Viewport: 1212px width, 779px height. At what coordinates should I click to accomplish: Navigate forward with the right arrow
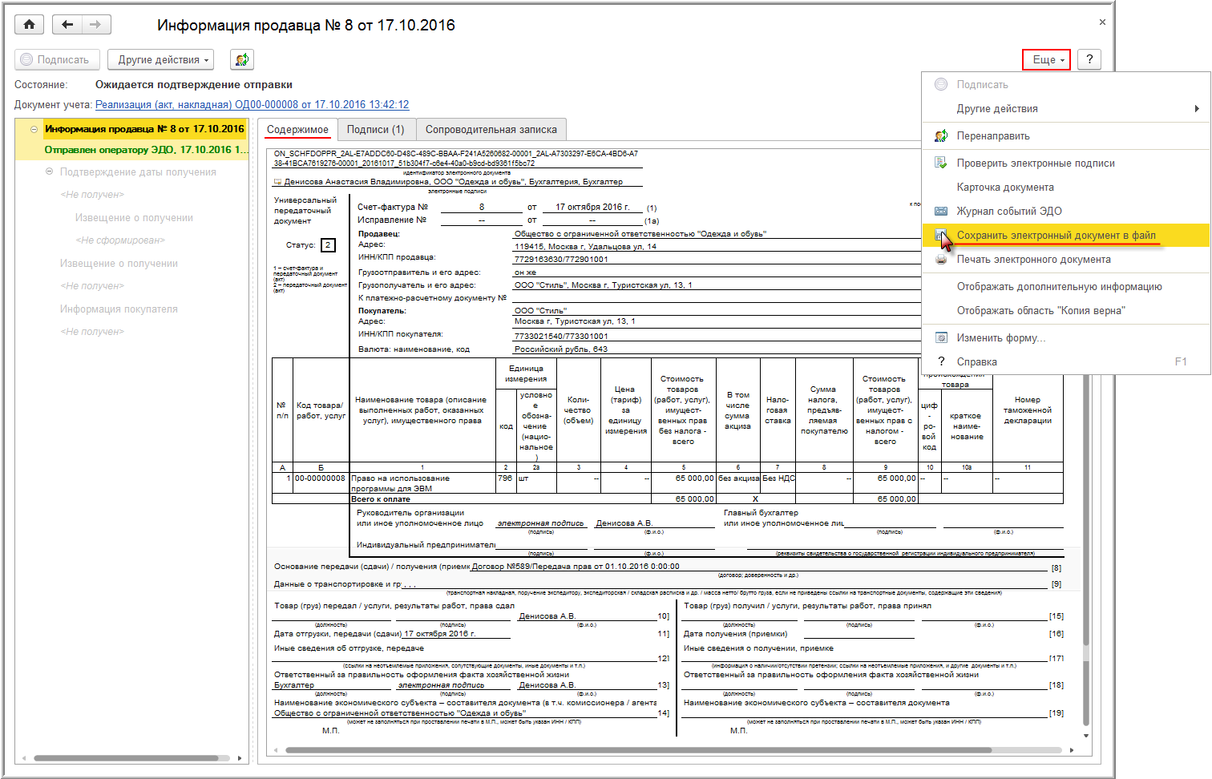point(96,25)
